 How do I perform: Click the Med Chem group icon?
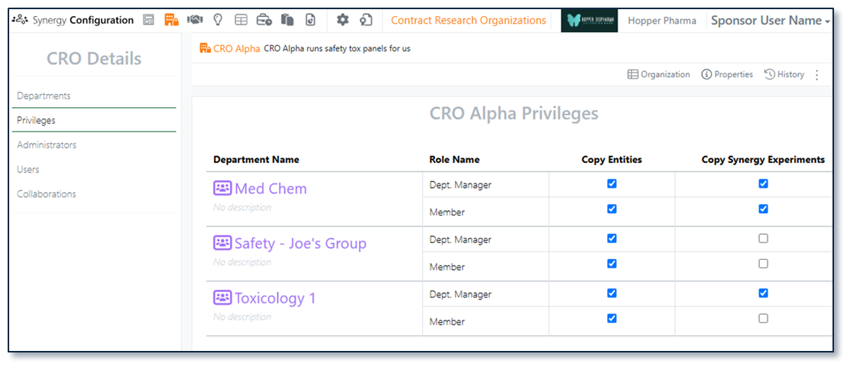point(222,188)
